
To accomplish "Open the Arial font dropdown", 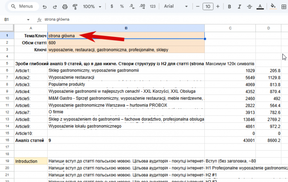I will (176, 6).
